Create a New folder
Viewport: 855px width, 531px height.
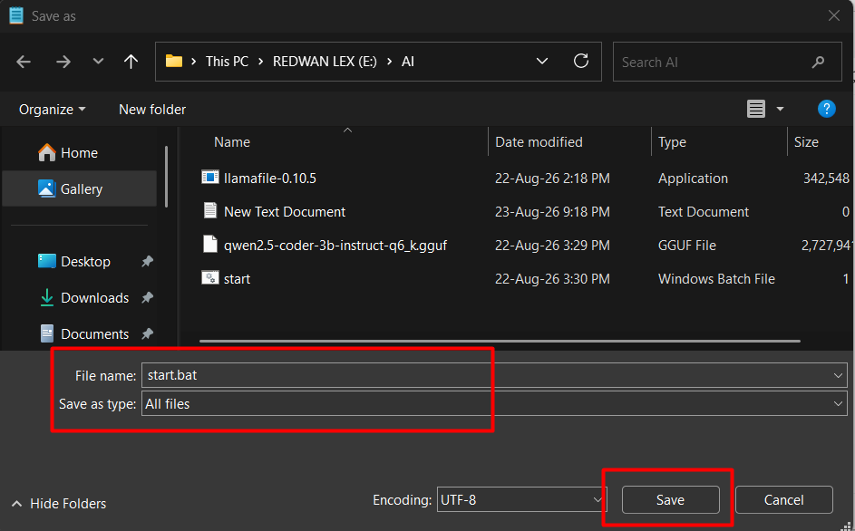tap(152, 110)
